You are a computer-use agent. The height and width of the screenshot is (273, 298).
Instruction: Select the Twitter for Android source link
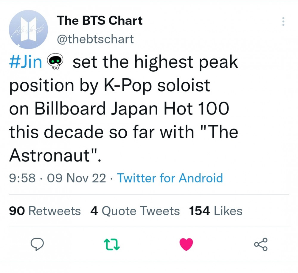(170, 178)
